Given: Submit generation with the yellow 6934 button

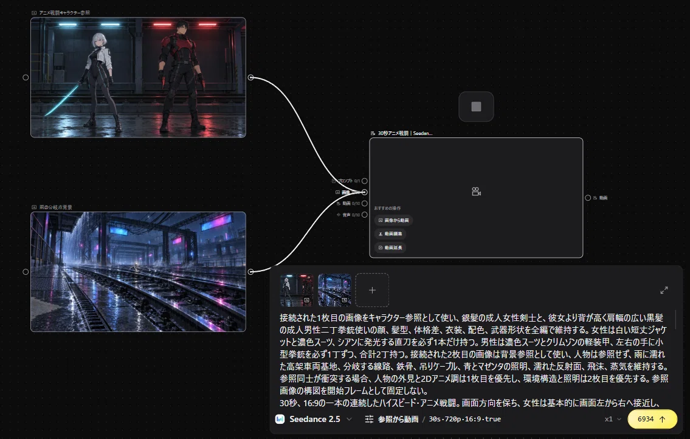Looking at the screenshot, I should 652,419.
